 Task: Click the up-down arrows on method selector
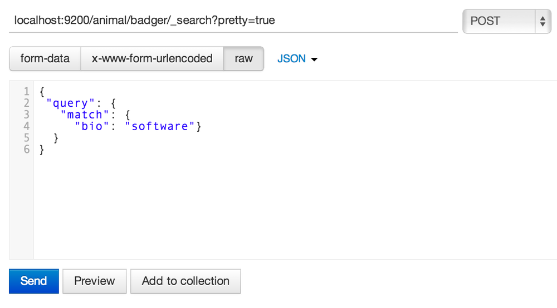[542, 21]
